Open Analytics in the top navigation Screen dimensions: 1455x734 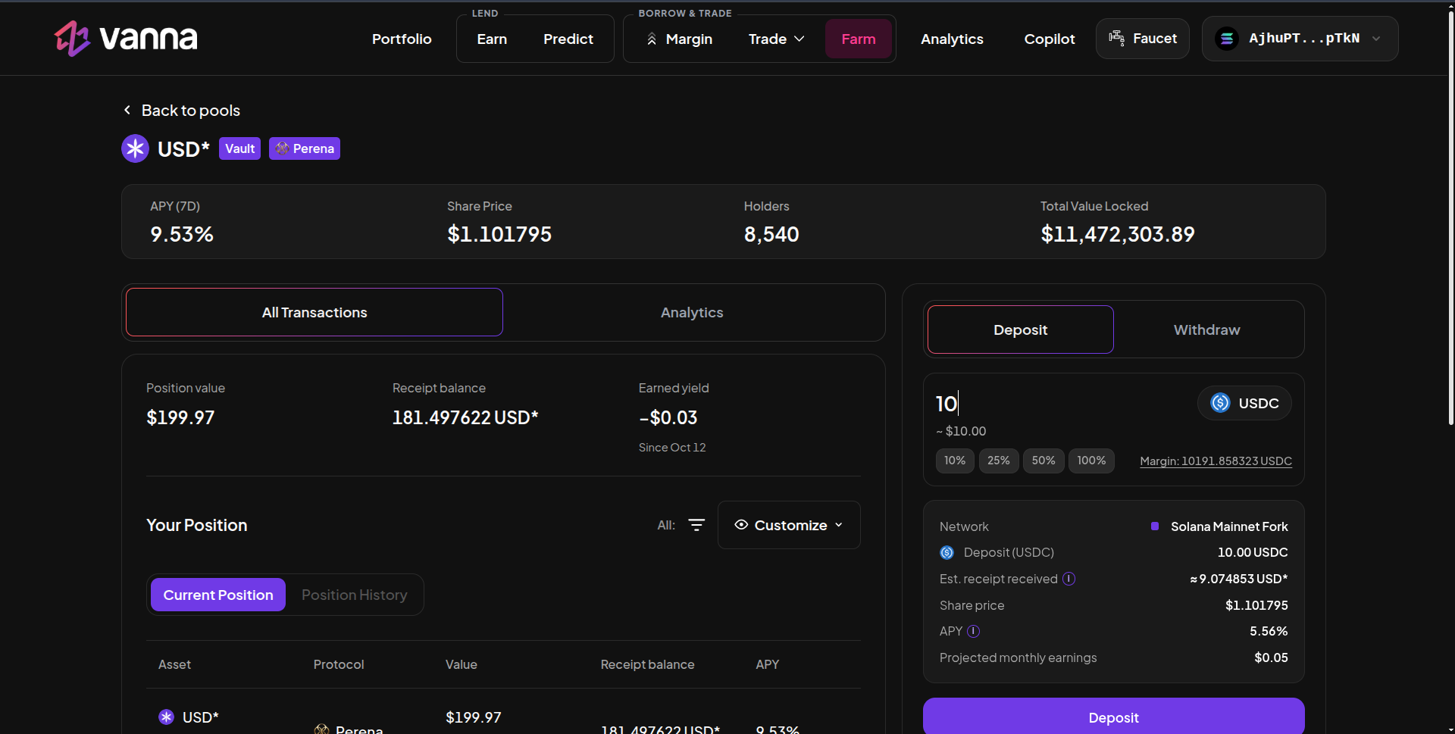(x=952, y=39)
